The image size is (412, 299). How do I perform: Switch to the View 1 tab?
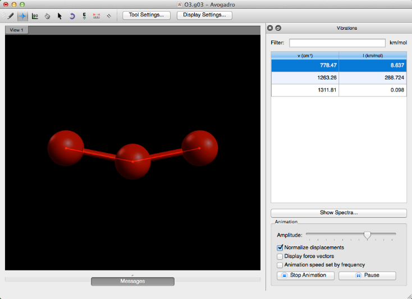(17, 30)
